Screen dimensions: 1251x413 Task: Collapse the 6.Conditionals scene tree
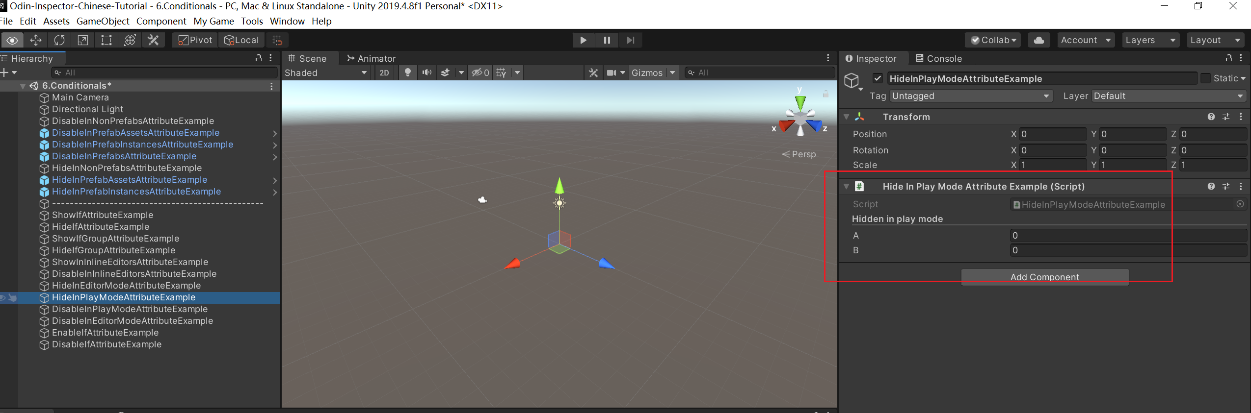[23, 86]
